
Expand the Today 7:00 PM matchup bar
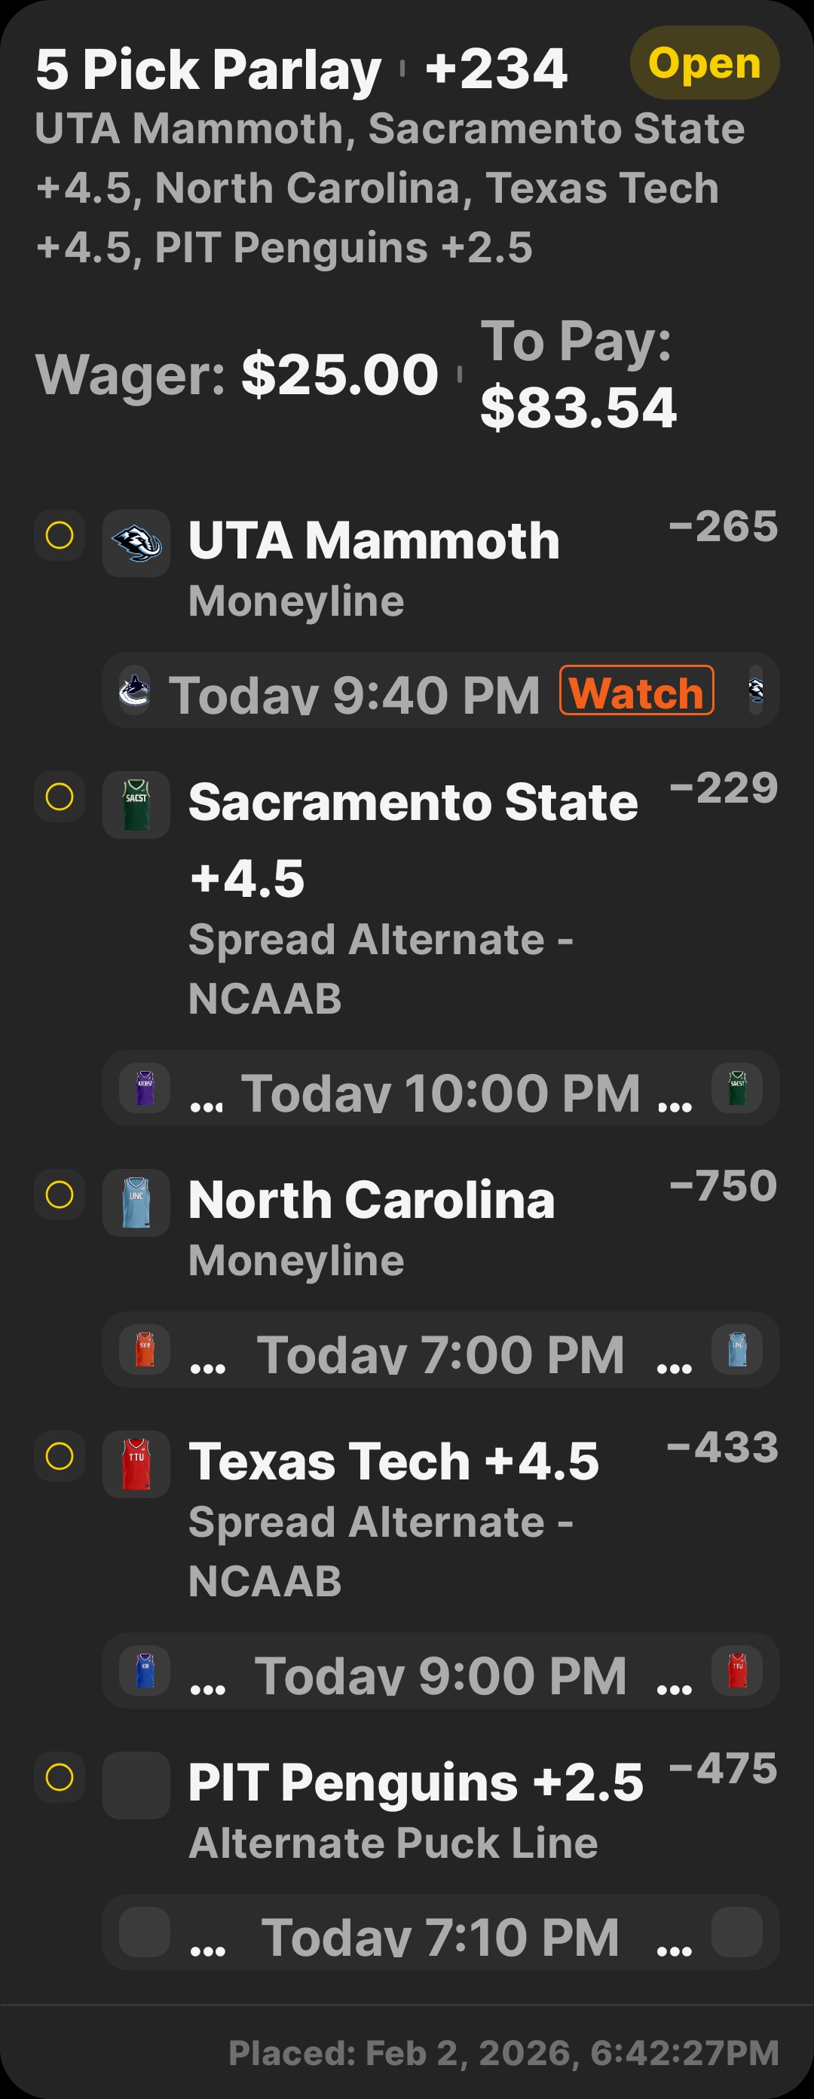pos(440,1350)
